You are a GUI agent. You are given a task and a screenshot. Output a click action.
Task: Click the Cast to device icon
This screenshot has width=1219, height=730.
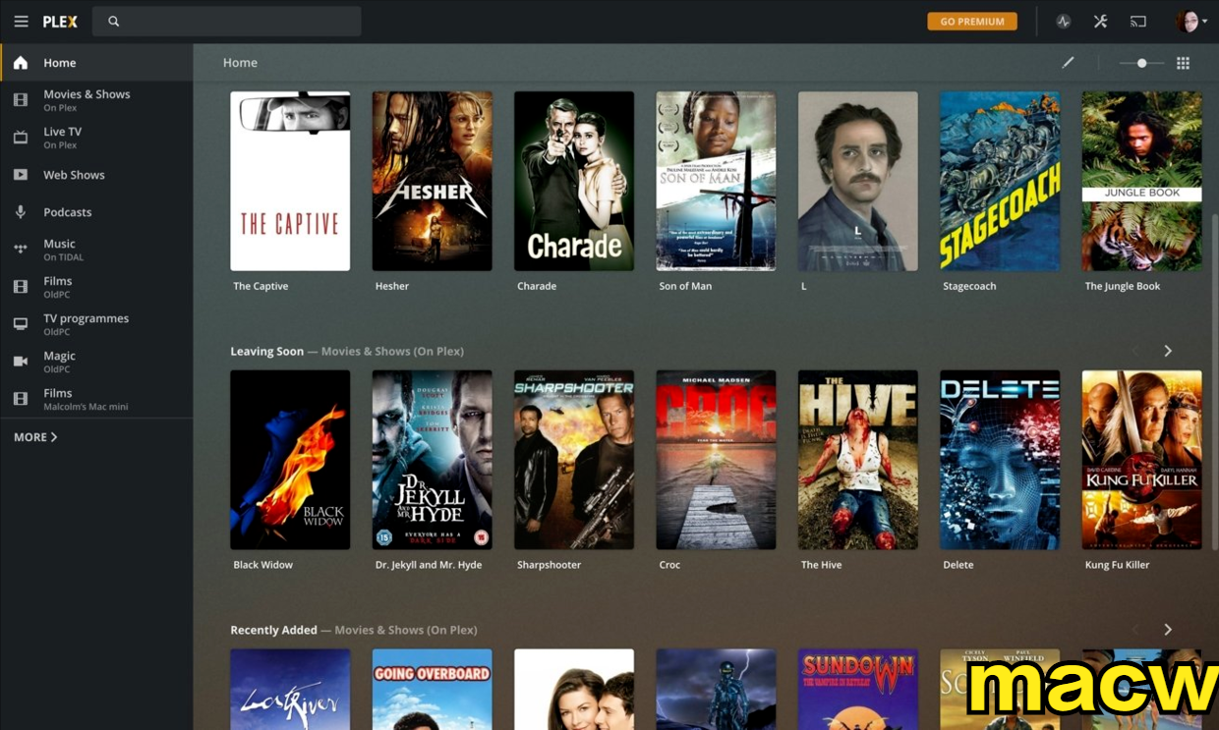[1138, 22]
